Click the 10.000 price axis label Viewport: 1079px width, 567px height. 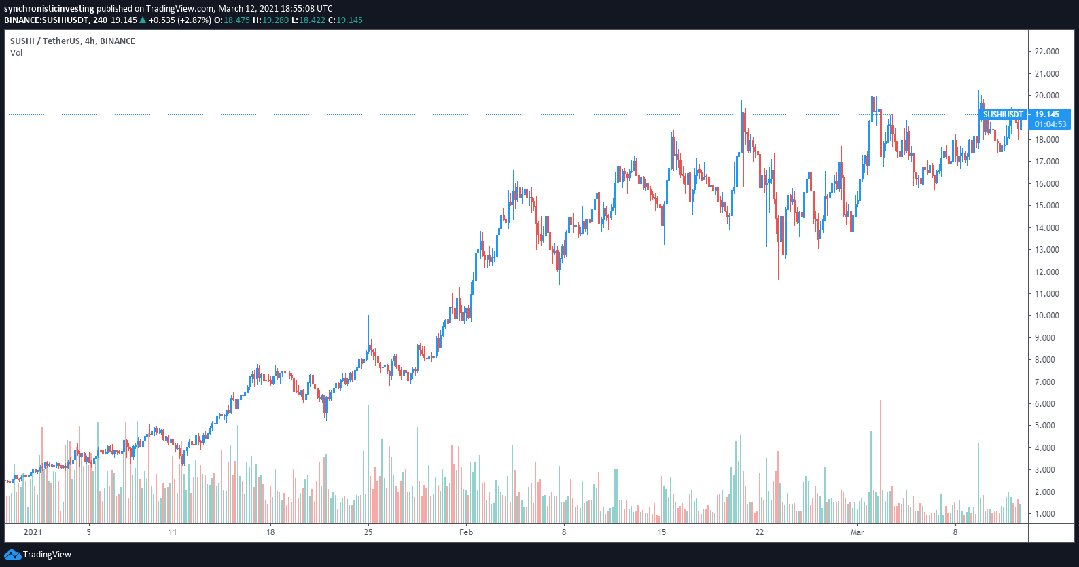pos(1046,316)
